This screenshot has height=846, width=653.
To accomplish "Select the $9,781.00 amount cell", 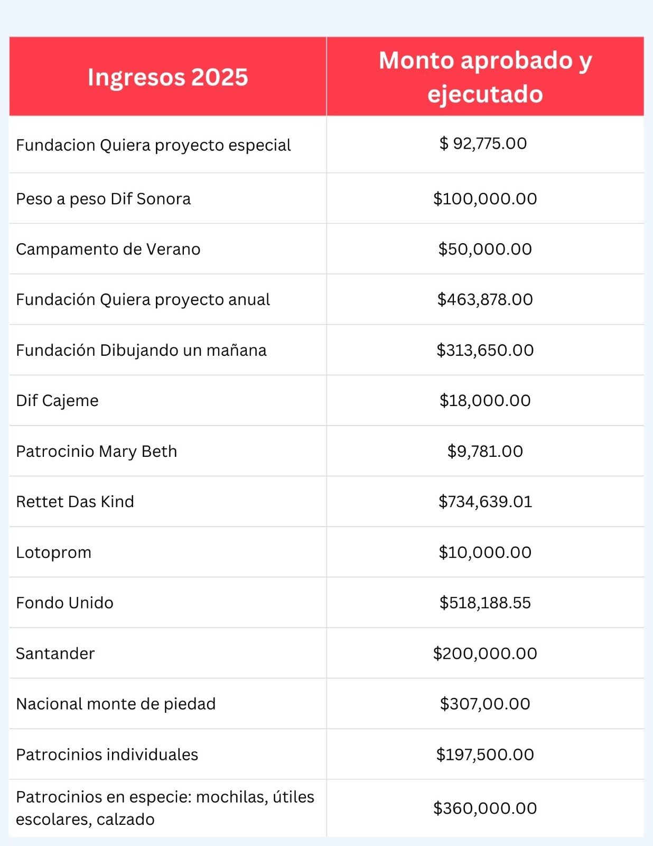I will click(x=485, y=451).
